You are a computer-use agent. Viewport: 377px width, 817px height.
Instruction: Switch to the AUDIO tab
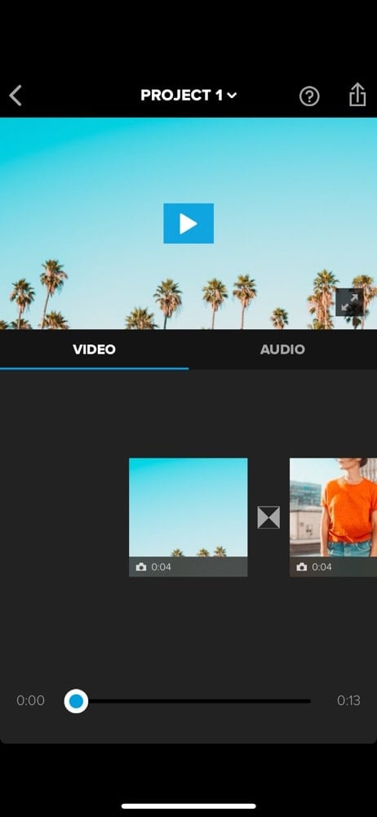[x=282, y=349]
